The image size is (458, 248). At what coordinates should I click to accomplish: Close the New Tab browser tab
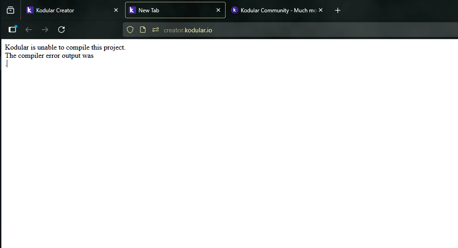click(x=218, y=10)
